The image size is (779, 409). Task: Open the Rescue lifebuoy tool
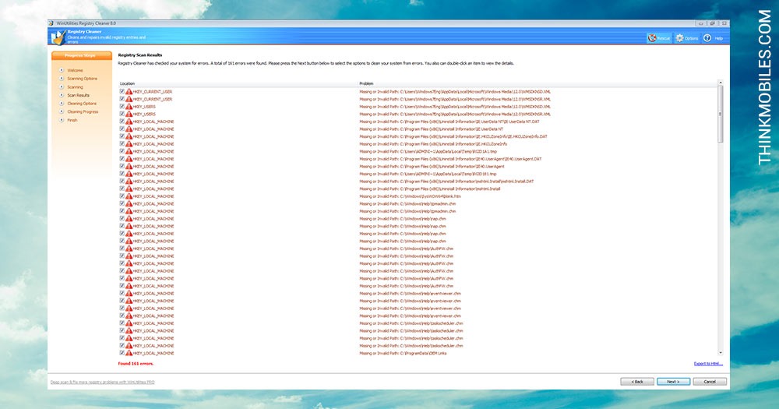coord(658,37)
